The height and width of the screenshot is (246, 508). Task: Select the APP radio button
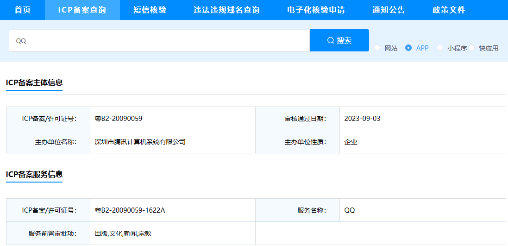tap(408, 48)
